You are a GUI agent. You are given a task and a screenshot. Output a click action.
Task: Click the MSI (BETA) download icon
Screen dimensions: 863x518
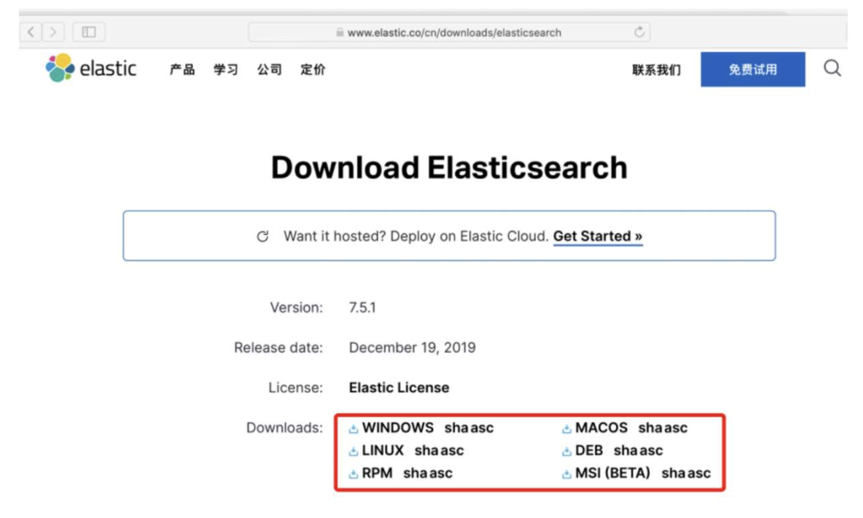[567, 474]
